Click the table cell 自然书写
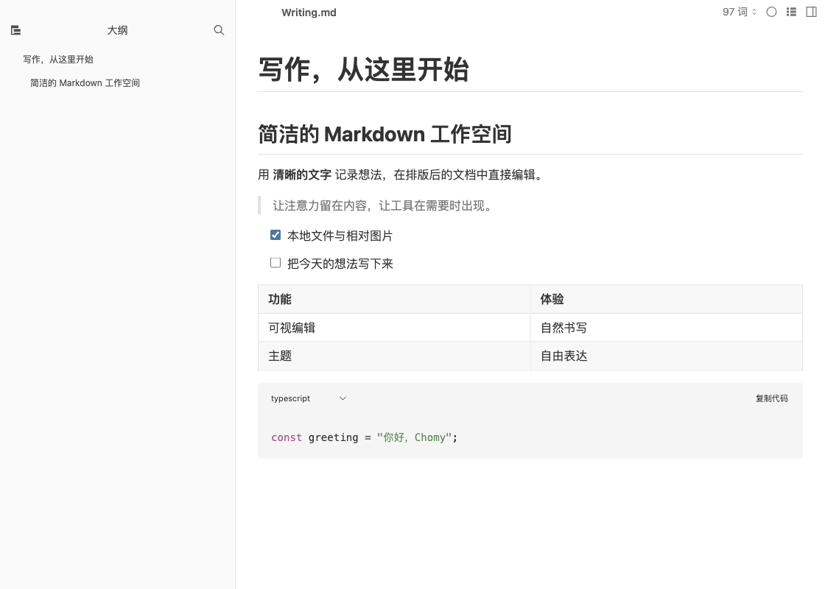Screen dimensions: 825x589 coord(666,328)
